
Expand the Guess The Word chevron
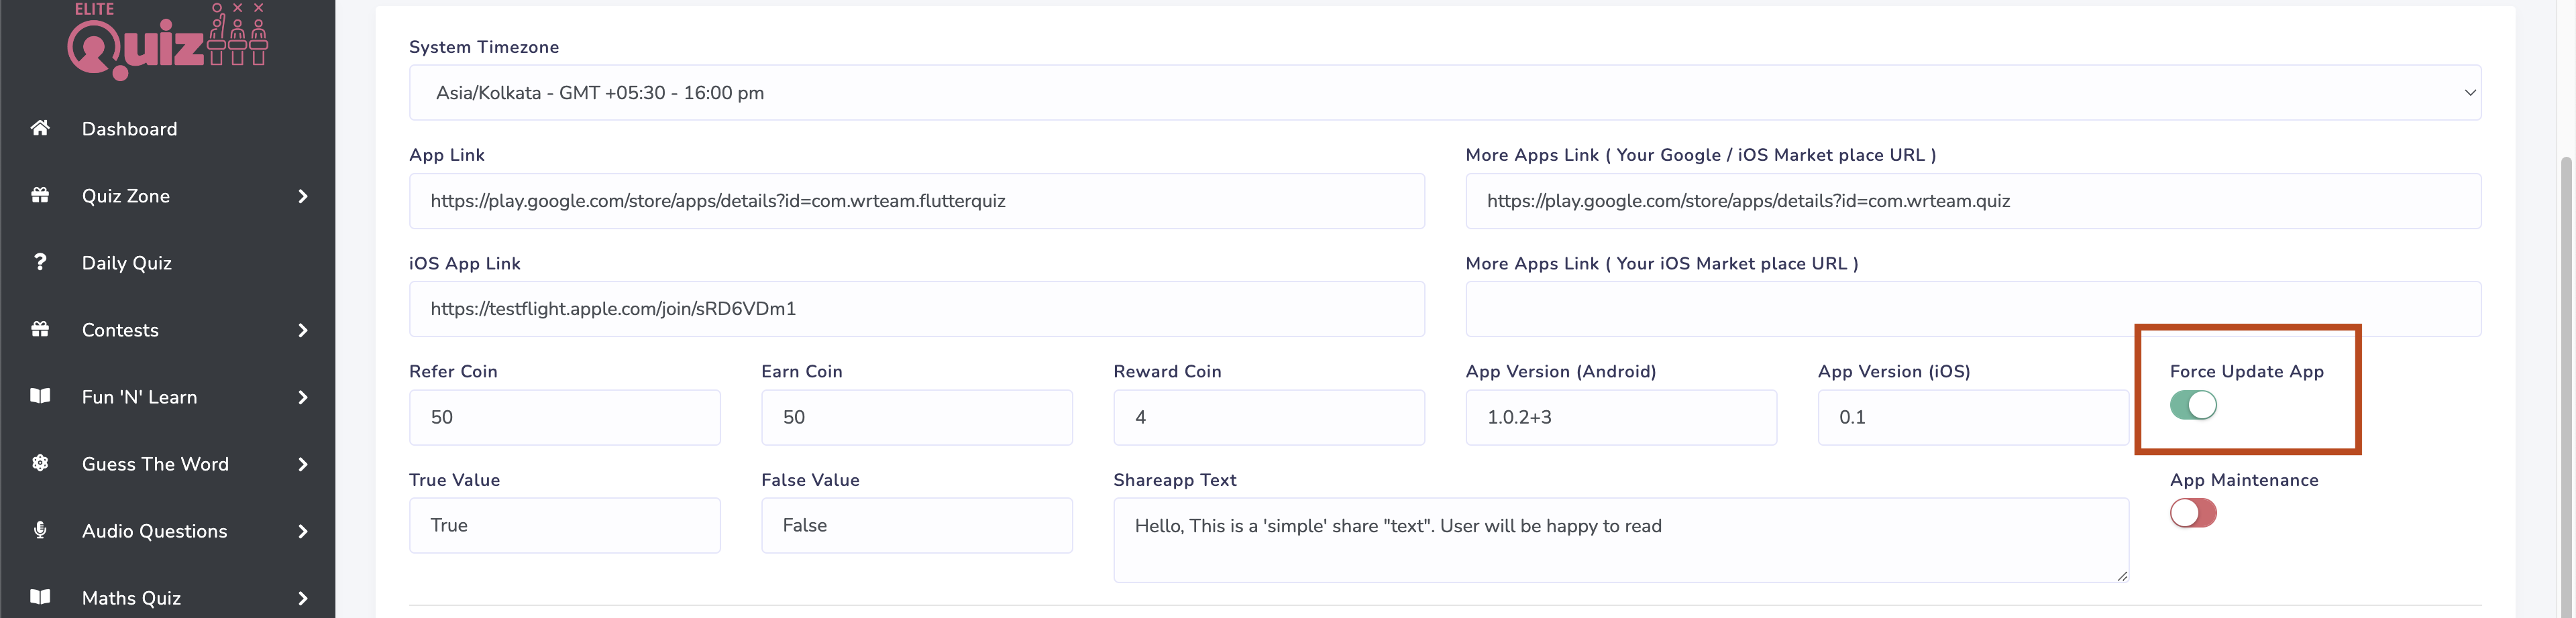tap(303, 465)
